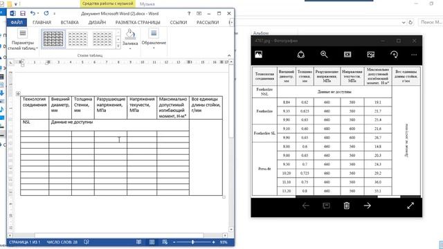Refresh the Explorer window
The height and width of the screenshot is (249, 443).
click(410, 22)
